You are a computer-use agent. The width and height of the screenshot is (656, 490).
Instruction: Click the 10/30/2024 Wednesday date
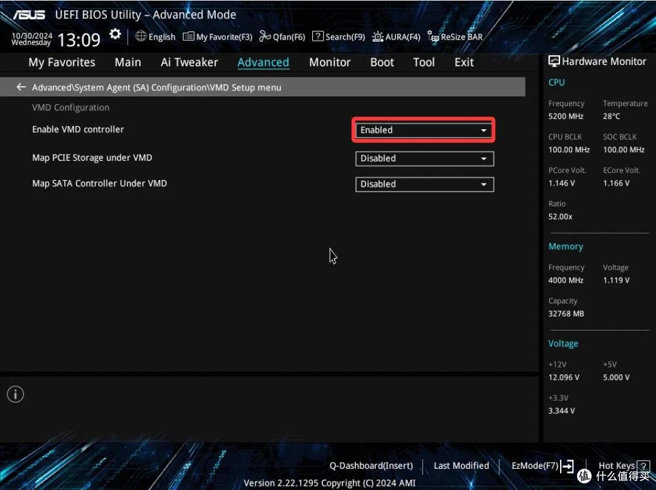click(x=32, y=39)
